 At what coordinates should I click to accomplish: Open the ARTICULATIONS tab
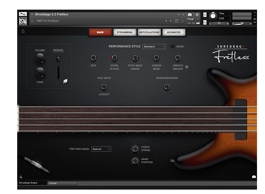click(149, 32)
